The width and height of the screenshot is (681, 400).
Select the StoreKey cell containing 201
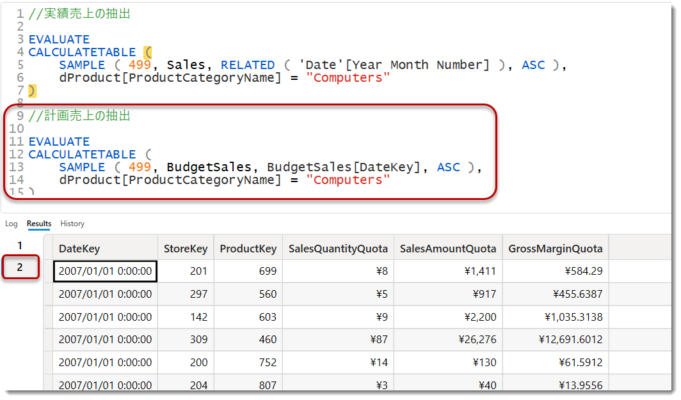click(x=186, y=271)
